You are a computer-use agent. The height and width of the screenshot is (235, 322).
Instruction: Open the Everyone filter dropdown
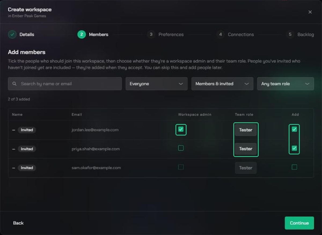pyautogui.click(x=156, y=84)
